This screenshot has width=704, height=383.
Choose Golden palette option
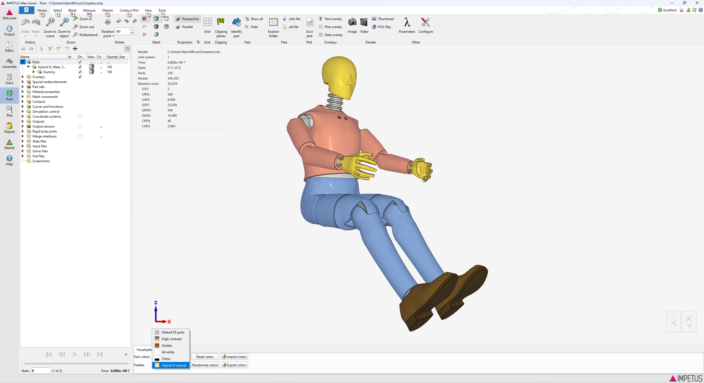coord(171,346)
